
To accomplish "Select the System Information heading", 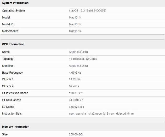I will 15,3.
